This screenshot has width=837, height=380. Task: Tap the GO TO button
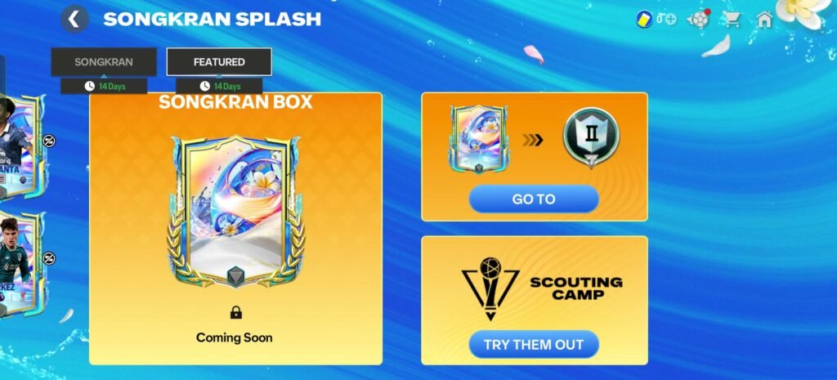534,199
